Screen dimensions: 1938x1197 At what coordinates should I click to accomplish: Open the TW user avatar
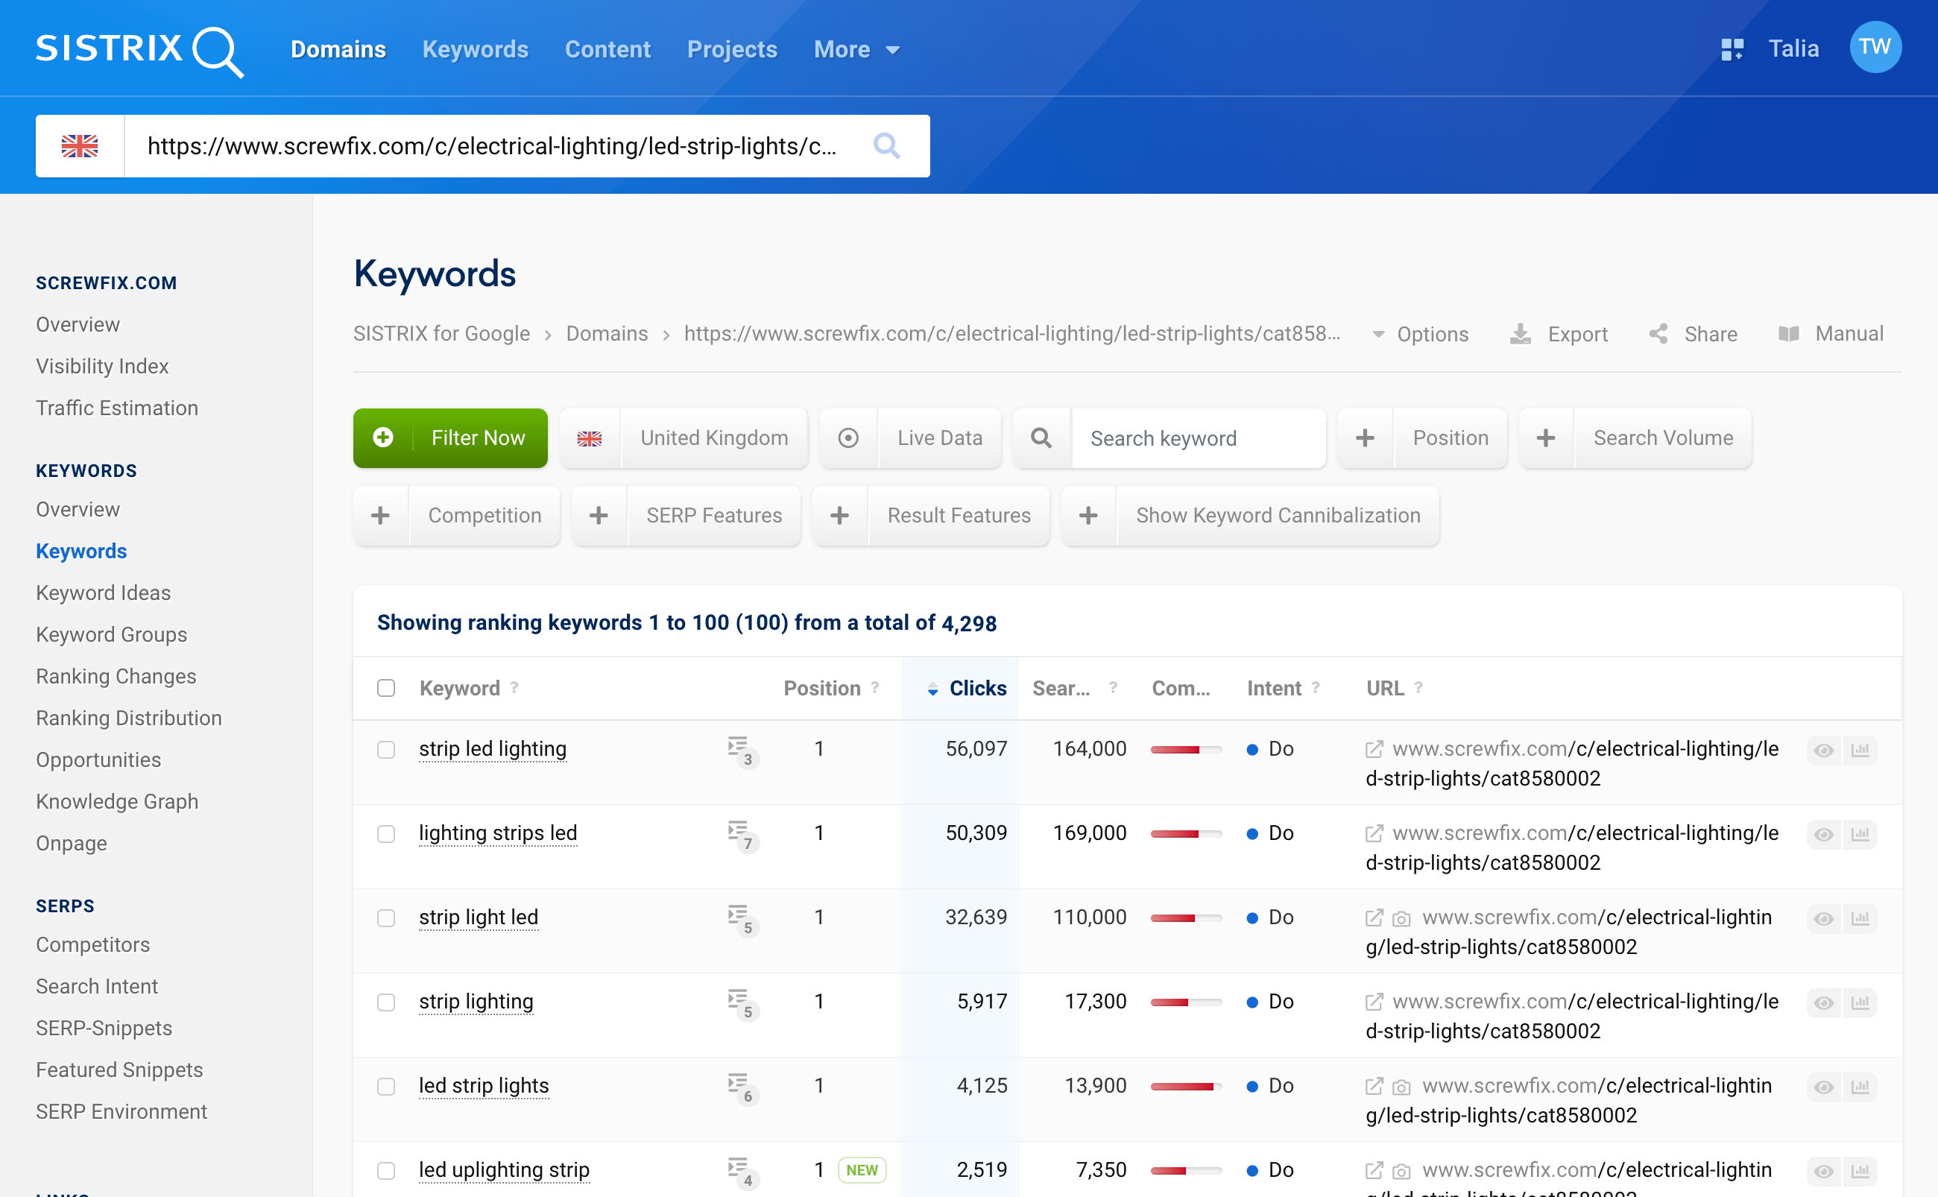(1875, 48)
